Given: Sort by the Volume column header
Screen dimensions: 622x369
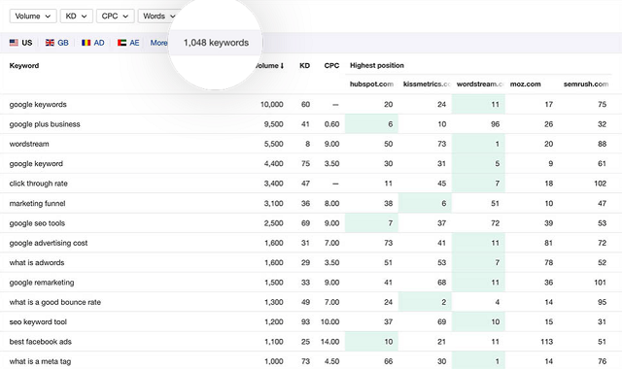Looking at the screenshot, I should tap(270, 66).
